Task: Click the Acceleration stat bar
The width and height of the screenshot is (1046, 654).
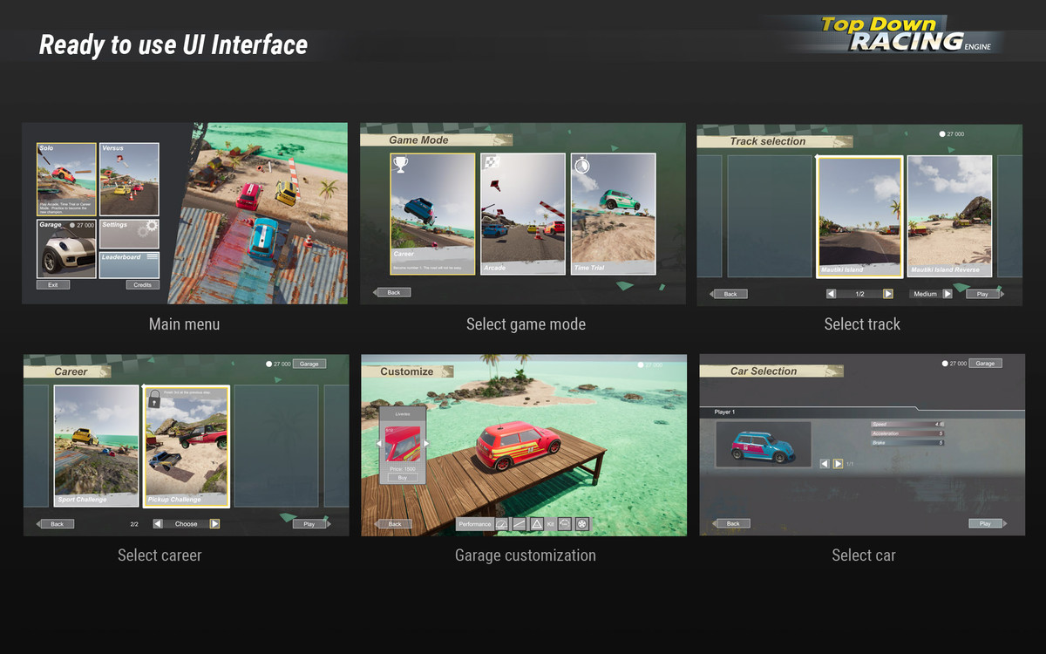Action: point(907,433)
